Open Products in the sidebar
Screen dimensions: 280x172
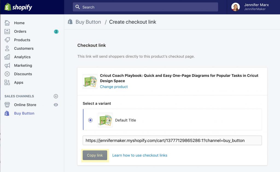point(22,40)
